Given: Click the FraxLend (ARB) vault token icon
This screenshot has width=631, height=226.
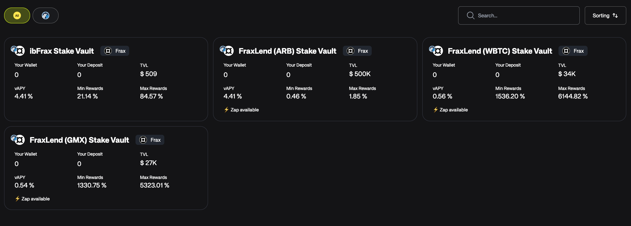Looking at the screenshot, I should tap(227, 51).
